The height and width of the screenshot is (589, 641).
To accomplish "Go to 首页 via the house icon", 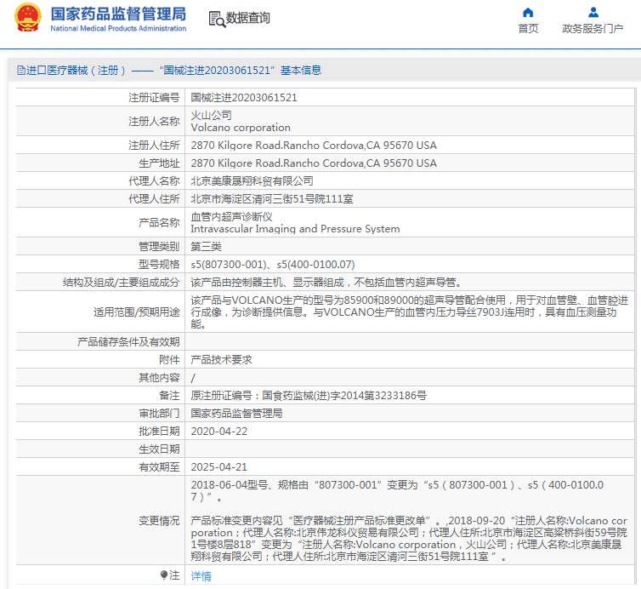I will coord(528,12).
